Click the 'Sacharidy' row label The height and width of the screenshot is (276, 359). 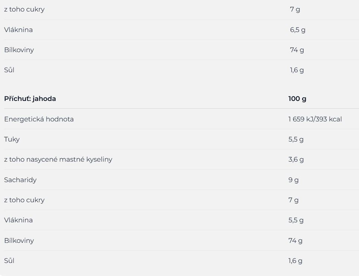click(20, 180)
